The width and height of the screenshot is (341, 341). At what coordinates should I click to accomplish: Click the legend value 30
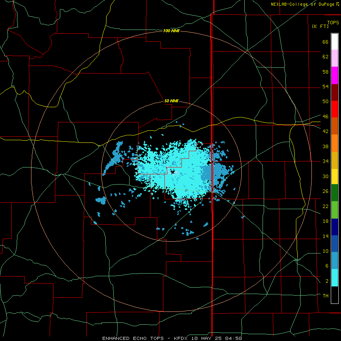[x=325, y=176]
